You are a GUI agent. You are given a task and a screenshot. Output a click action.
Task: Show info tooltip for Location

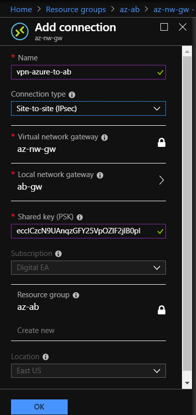pyautogui.click(x=46, y=357)
